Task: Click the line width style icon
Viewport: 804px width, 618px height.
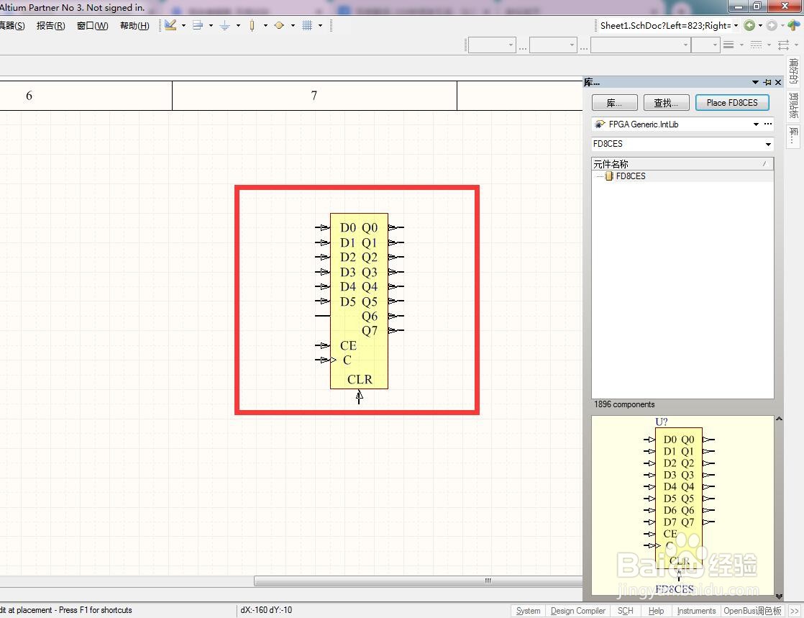Action: (728, 45)
